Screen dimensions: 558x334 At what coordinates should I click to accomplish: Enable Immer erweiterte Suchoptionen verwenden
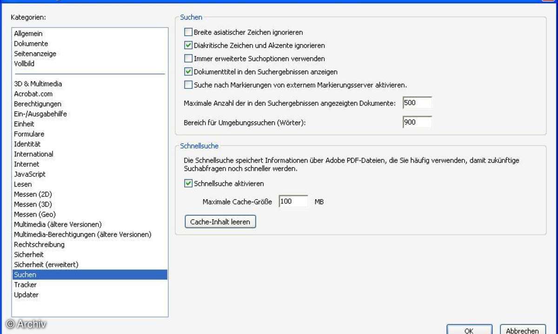point(188,58)
